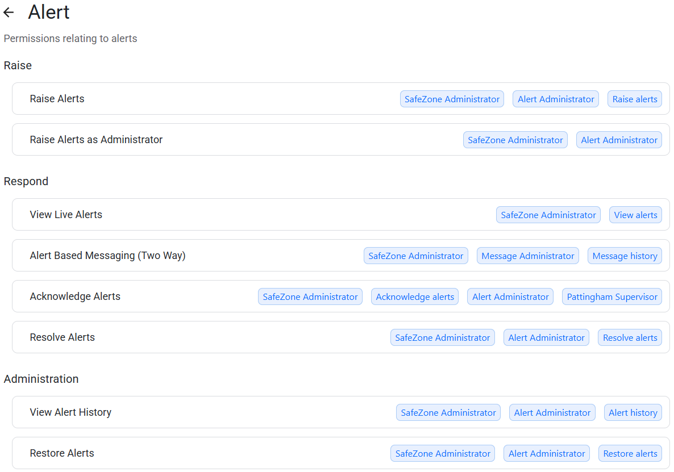Open Alert Administrator in Raise Alerts as Administrator row
This screenshot has width=674, height=472.
(619, 140)
